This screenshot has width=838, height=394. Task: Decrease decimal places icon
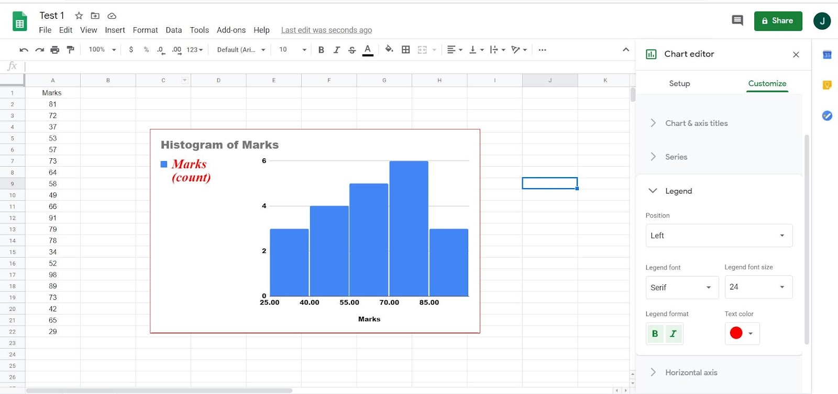pos(161,50)
